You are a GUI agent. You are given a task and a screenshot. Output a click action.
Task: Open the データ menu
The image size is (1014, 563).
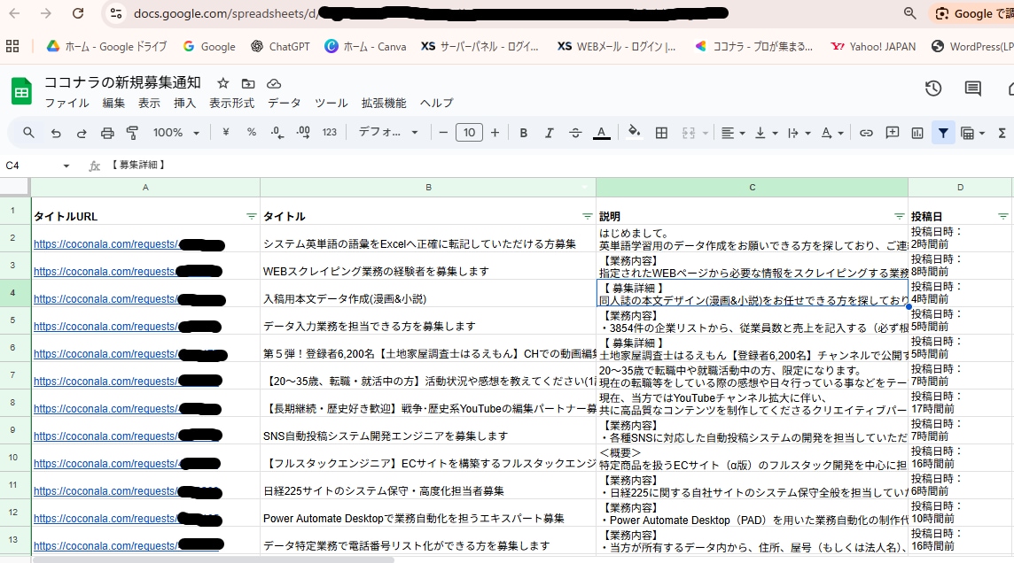pos(284,104)
